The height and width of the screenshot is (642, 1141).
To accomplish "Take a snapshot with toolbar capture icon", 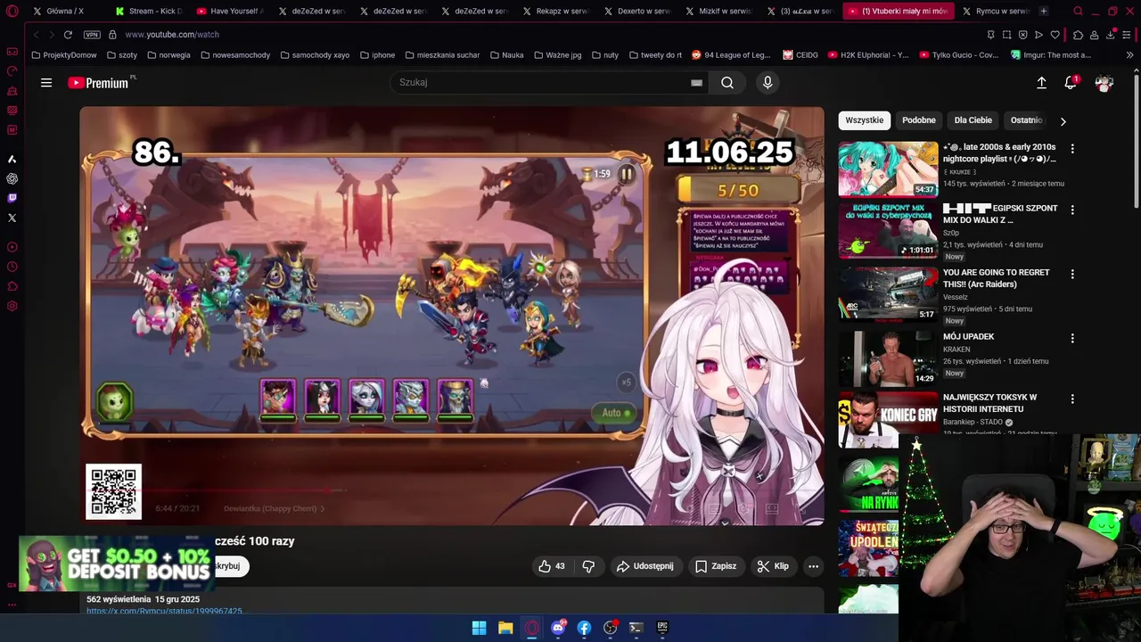I will point(1006,35).
